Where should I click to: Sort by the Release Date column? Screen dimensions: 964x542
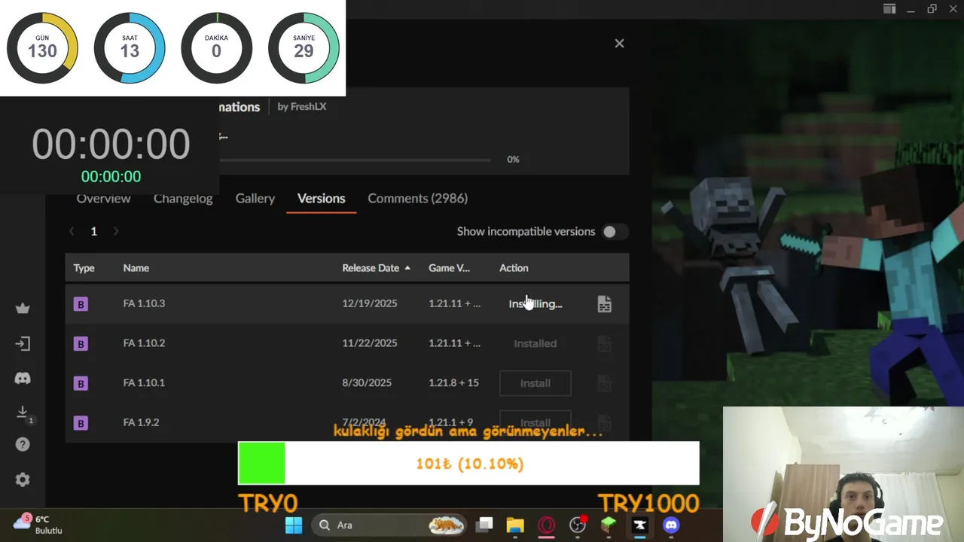click(x=376, y=268)
